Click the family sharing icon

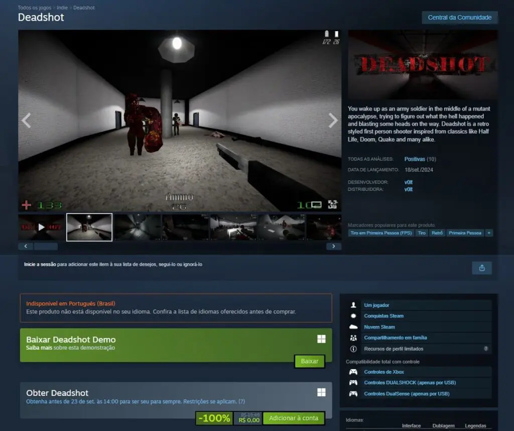point(353,338)
